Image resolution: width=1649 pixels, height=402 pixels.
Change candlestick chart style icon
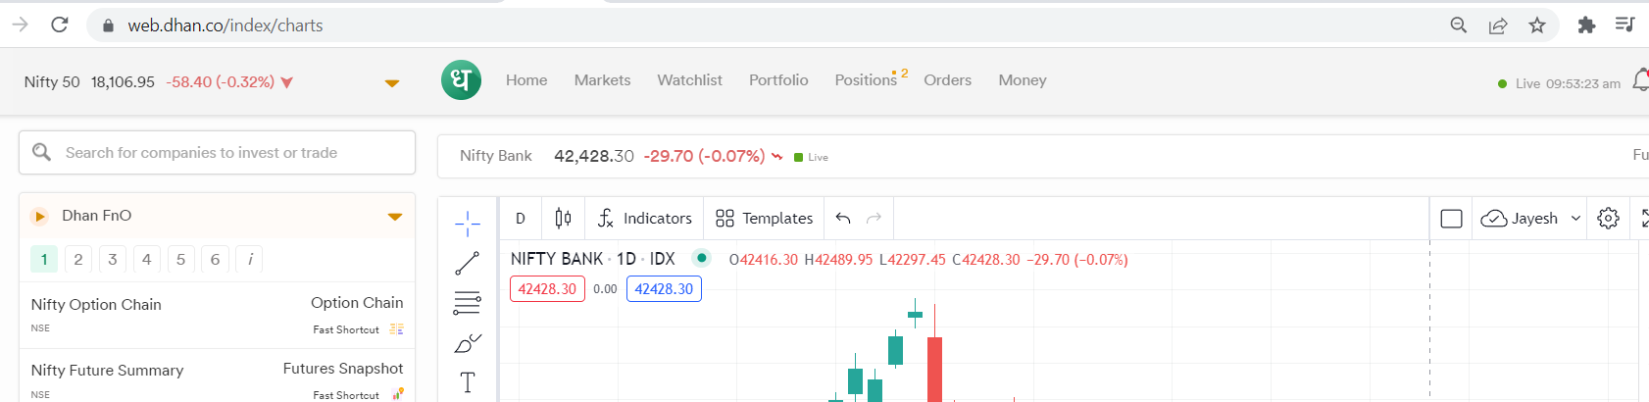point(563,218)
